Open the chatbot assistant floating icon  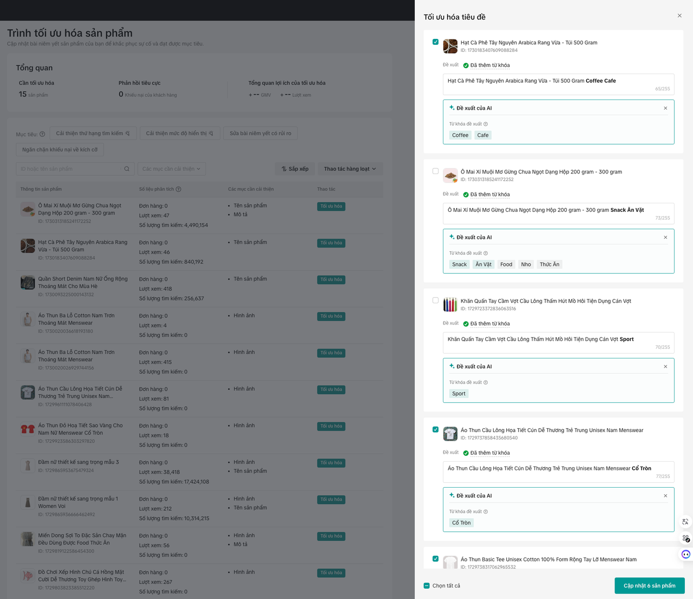click(x=685, y=554)
